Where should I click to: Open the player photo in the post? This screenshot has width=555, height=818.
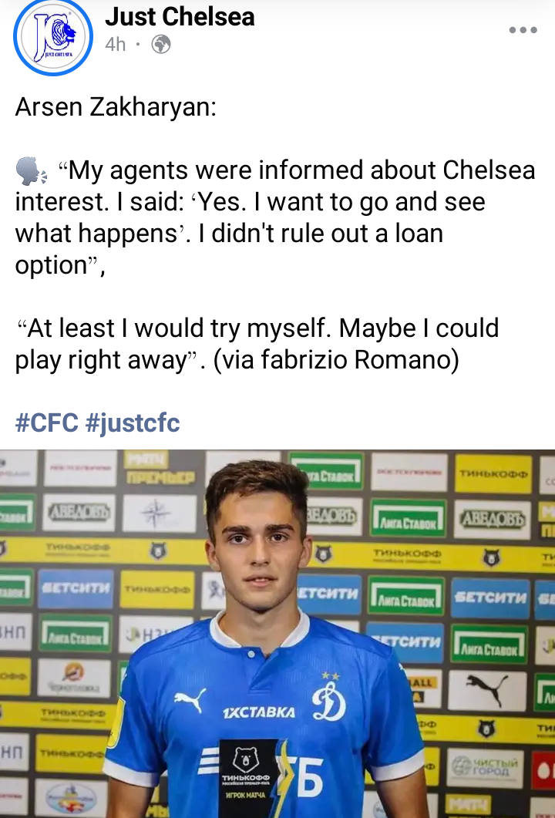(277, 633)
